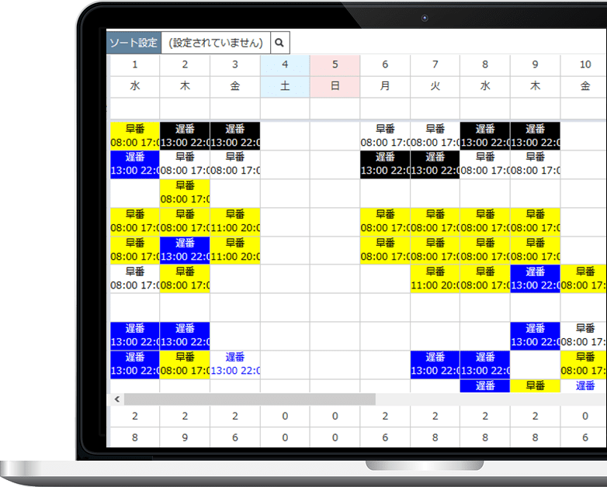The height and width of the screenshot is (487, 607).
Task: Click the summary count 9 under day 2
Action: click(x=185, y=437)
